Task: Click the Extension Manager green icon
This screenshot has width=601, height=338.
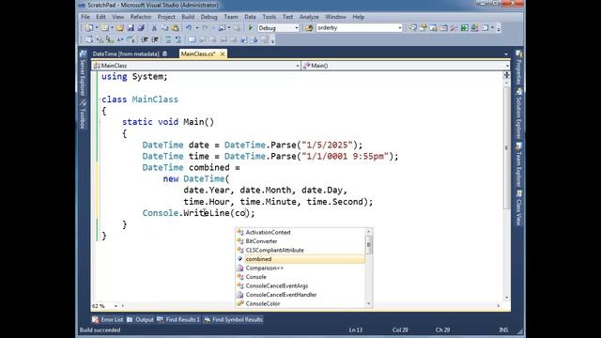Action: click(464, 28)
